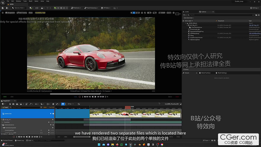Click the Scalability: High warning button
261x147 pixels.
point(40,13)
